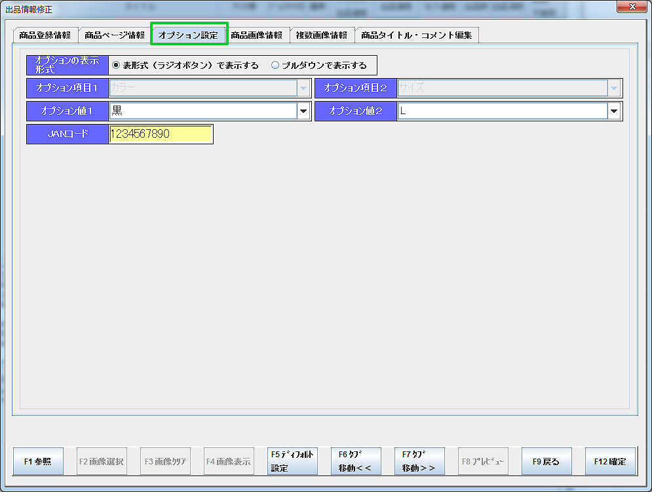Select the オプション設定 tab
652x492 pixels.
coord(188,35)
